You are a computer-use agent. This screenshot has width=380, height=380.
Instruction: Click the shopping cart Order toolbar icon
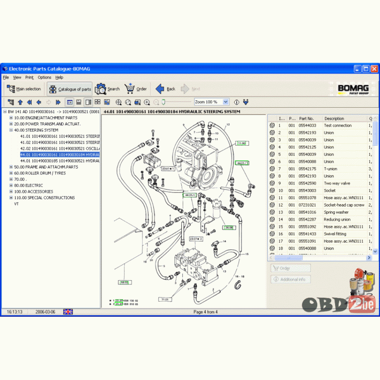(130, 89)
